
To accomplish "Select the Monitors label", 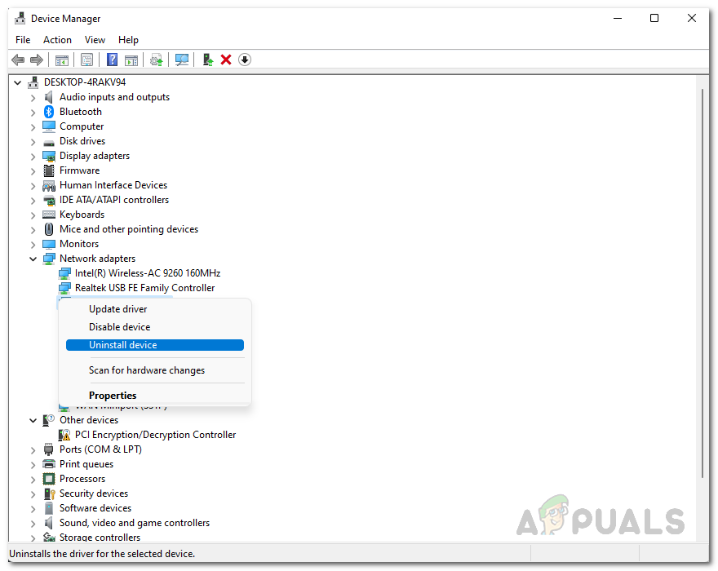I will [x=79, y=244].
